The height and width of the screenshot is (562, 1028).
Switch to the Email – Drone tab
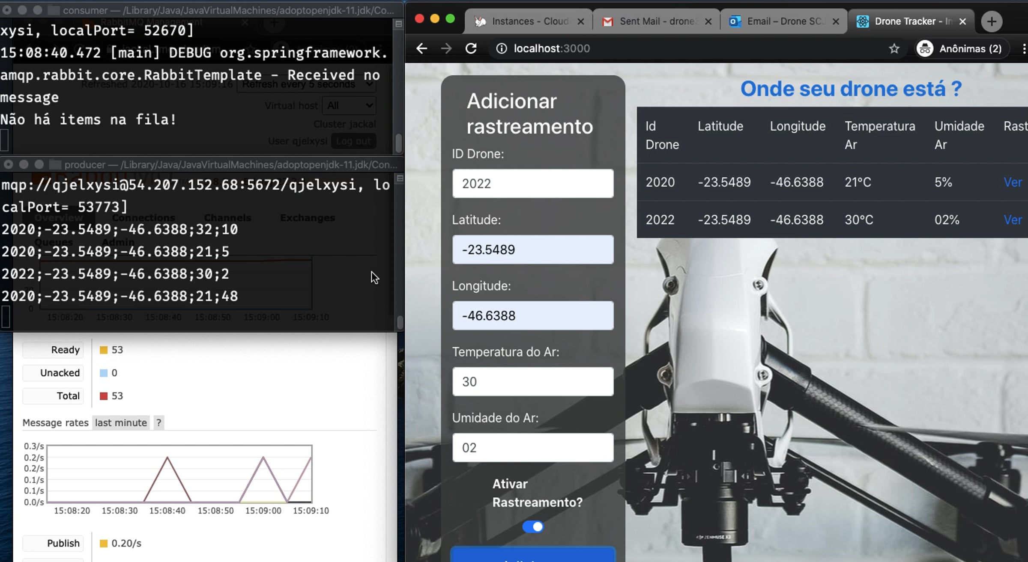pos(784,21)
